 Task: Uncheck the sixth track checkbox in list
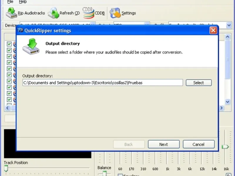pyautogui.click(x=9, y=75)
